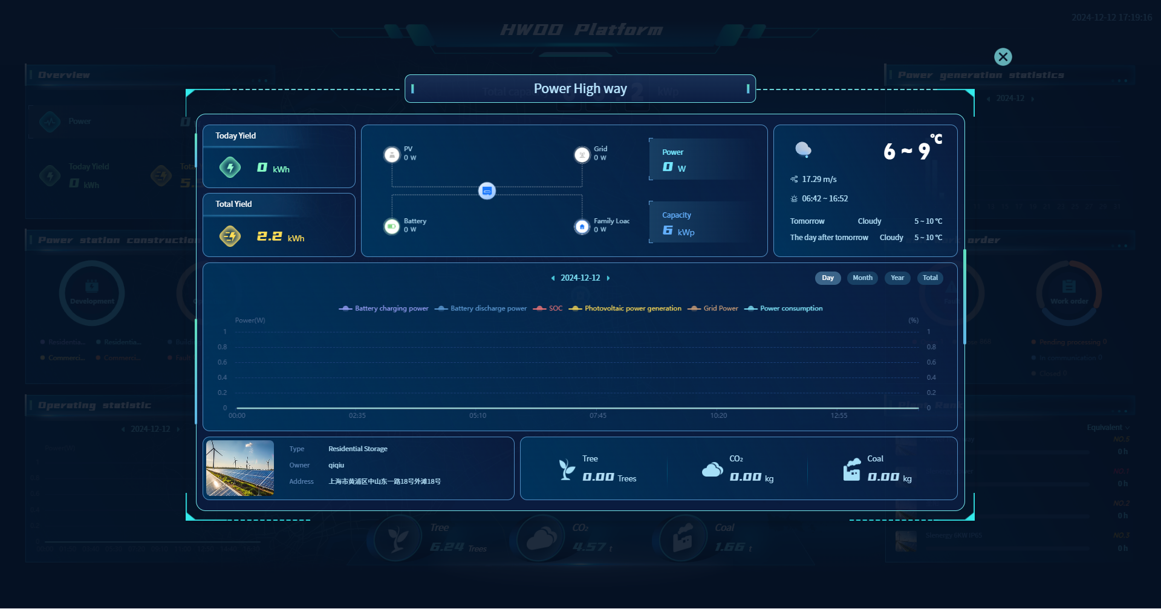Hide Photovoltaic power generation legend series
Viewport: 1161px width, 609px height.
coord(625,308)
